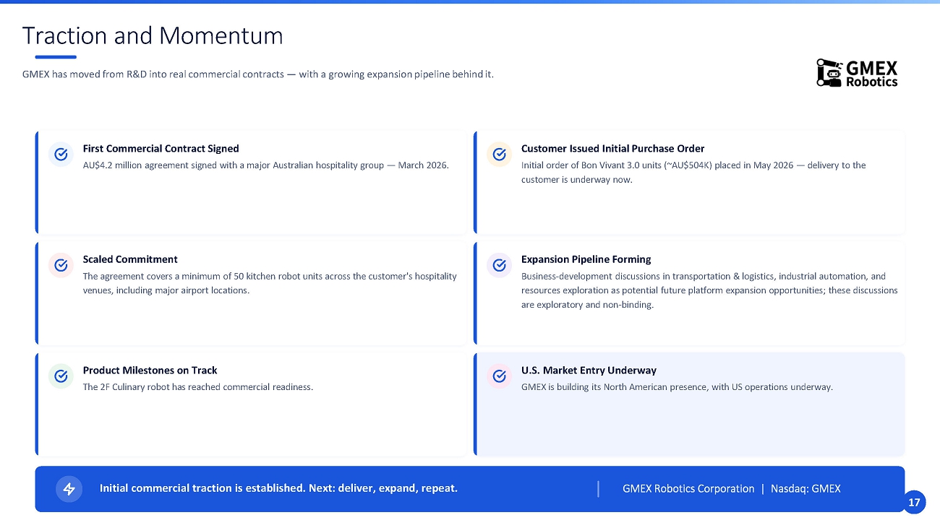Image resolution: width=940 pixels, height=528 pixels.
Task: Click the Traction and Momentum slide title
Action: point(153,35)
